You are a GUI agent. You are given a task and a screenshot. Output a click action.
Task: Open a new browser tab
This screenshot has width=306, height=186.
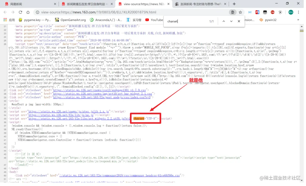coord(234,4)
